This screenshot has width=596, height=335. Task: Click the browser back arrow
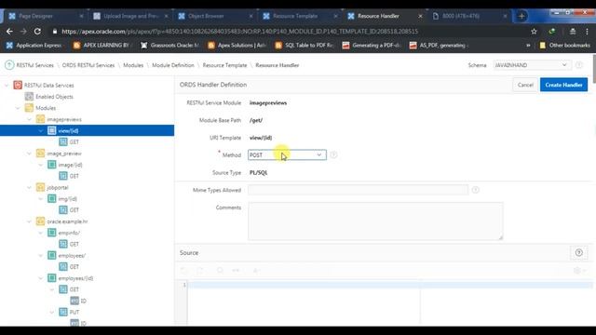pos(9,32)
